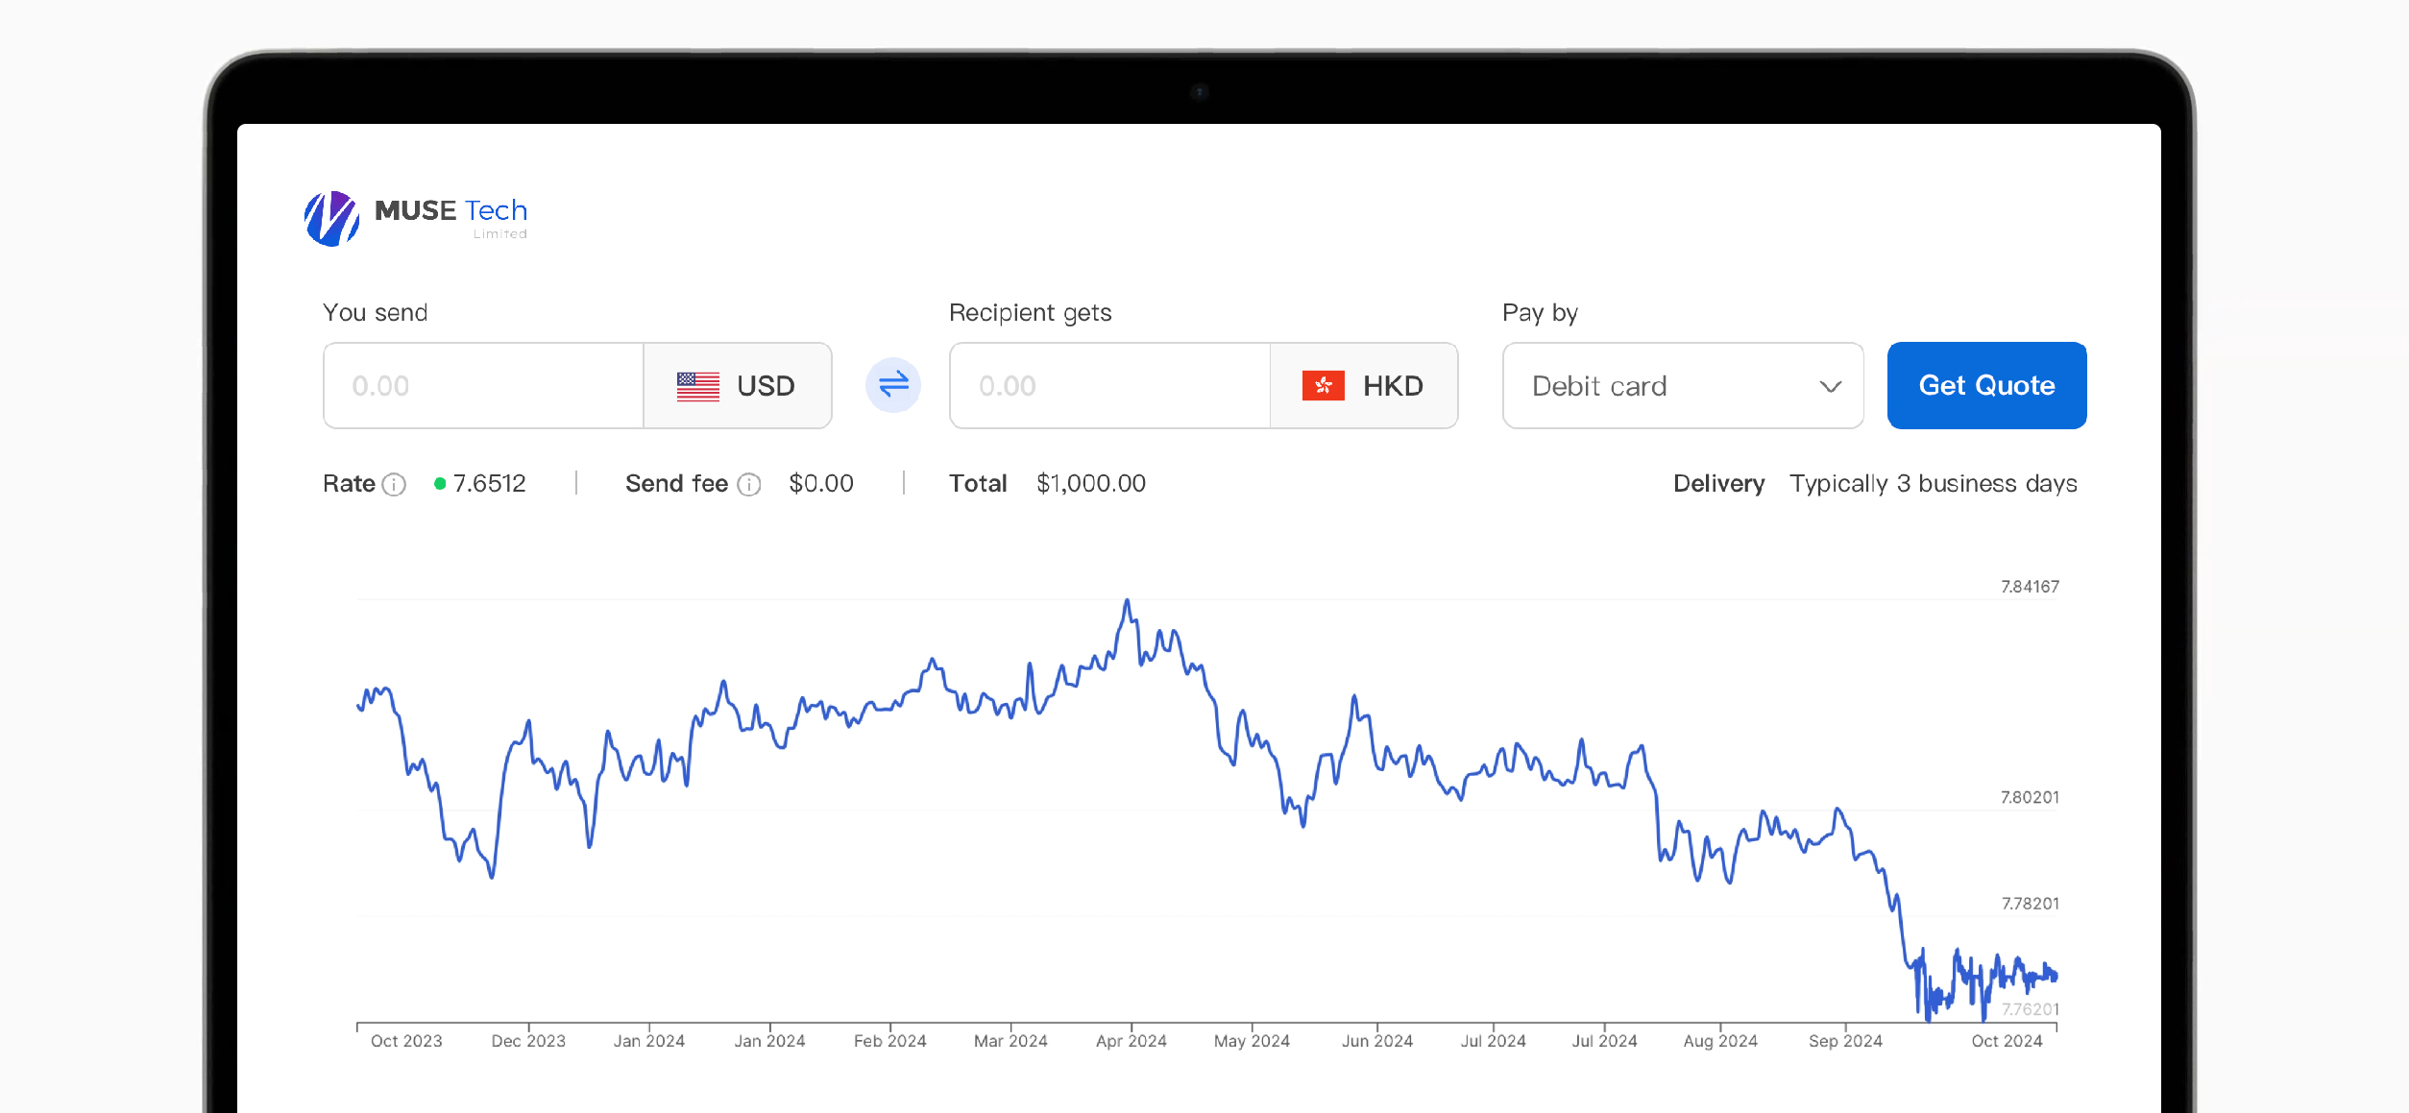Expand the Debit card payment dropdown
The image size is (2409, 1113).
click(x=1682, y=386)
